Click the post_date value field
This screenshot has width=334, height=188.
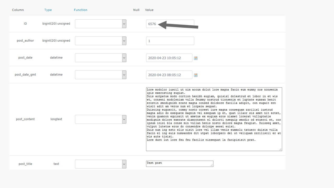click(x=169, y=58)
